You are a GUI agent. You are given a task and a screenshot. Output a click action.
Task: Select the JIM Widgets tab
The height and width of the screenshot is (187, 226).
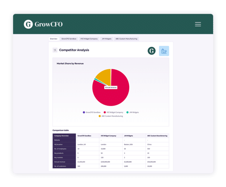[x=107, y=39]
